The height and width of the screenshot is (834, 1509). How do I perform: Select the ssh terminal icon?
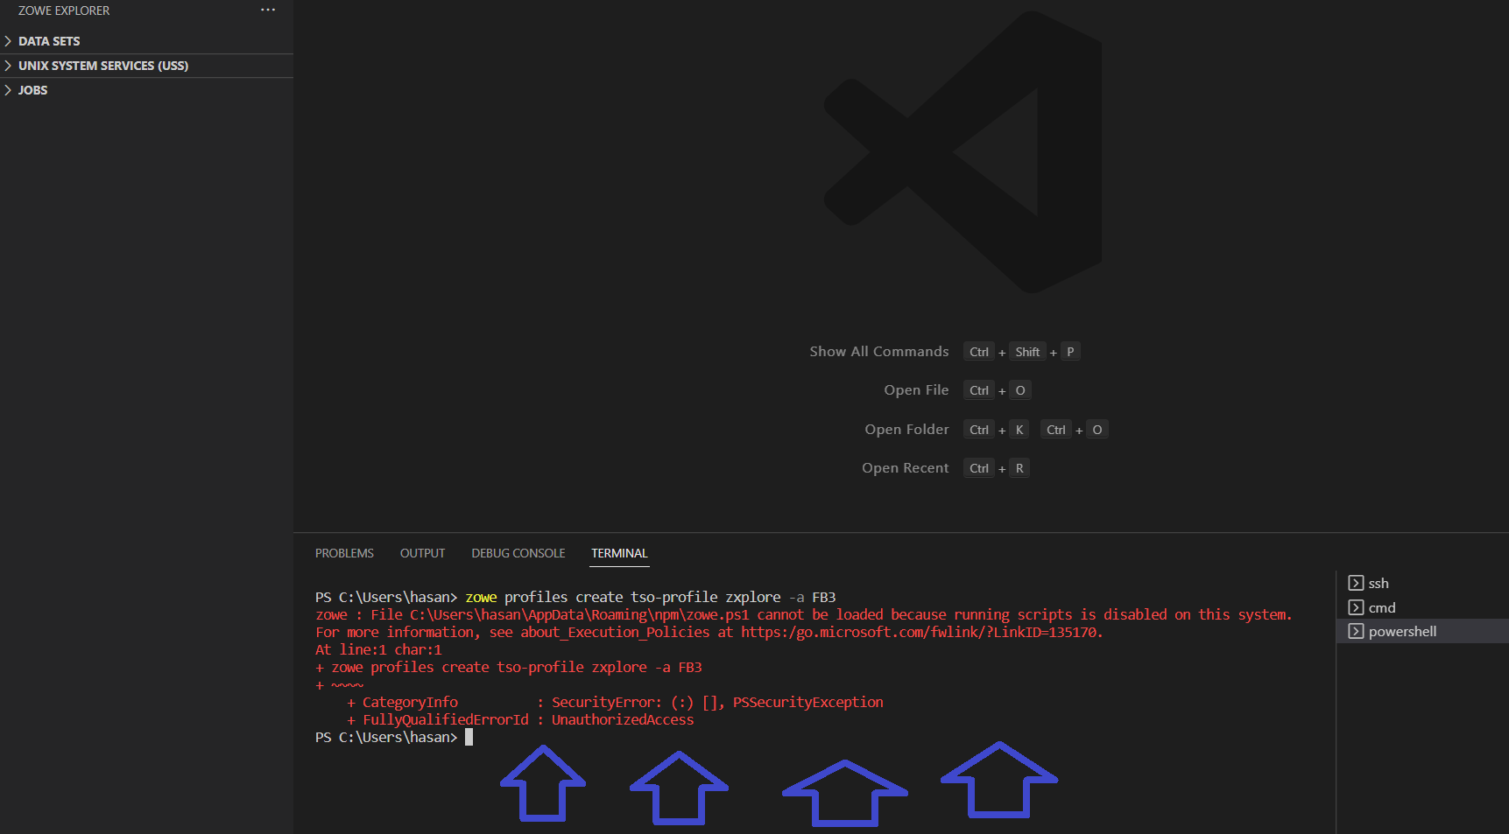point(1356,583)
